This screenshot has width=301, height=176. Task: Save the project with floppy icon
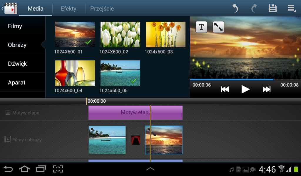272,9
